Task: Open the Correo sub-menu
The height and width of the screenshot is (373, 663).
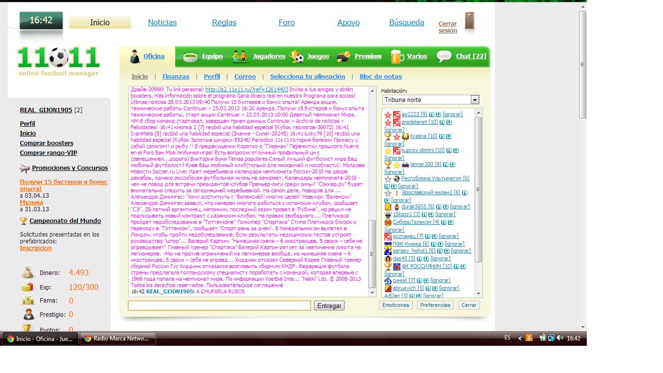Action: (x=245, y=77)
